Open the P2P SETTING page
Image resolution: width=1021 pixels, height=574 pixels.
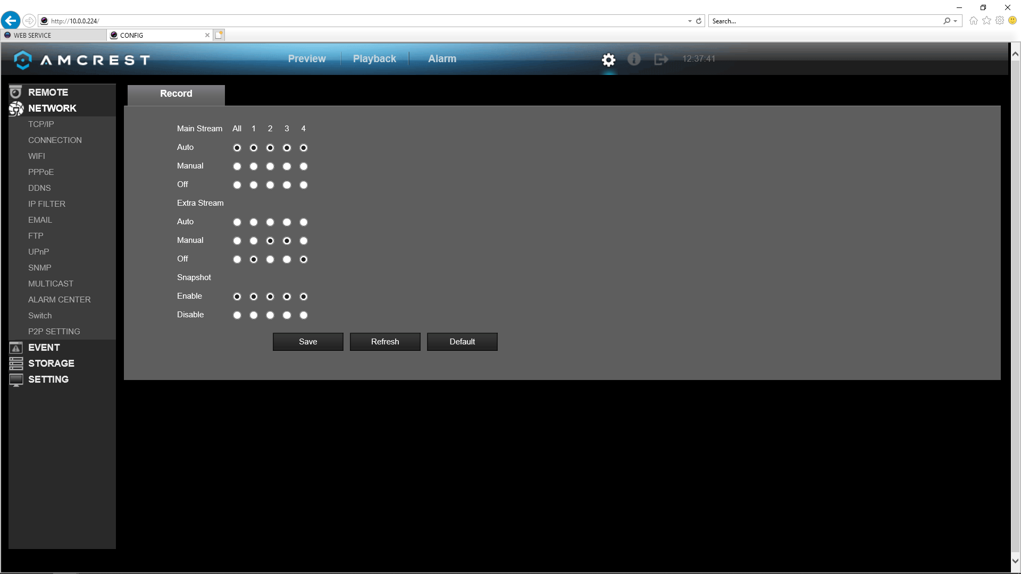coord(54,332)
